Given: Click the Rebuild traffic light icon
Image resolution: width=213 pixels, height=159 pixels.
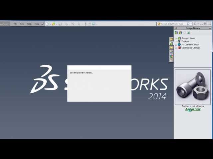Looking at the screenshot, I should [86, 24].
